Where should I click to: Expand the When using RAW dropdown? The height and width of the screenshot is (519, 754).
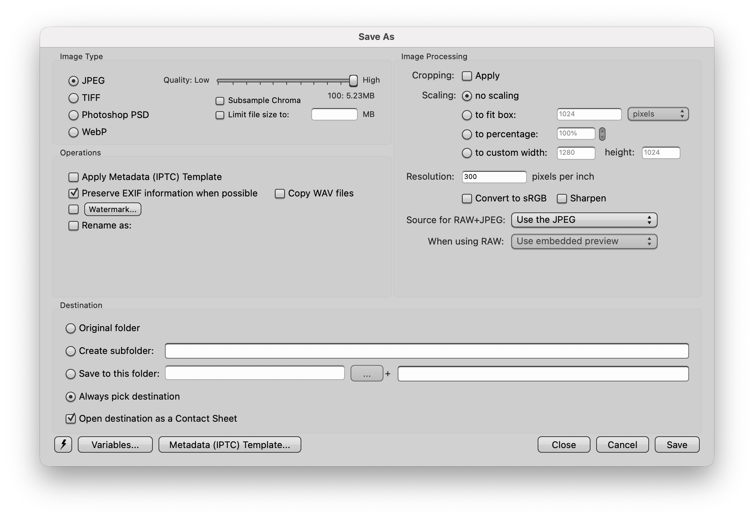pyautogui.click(x=584, y=241)
